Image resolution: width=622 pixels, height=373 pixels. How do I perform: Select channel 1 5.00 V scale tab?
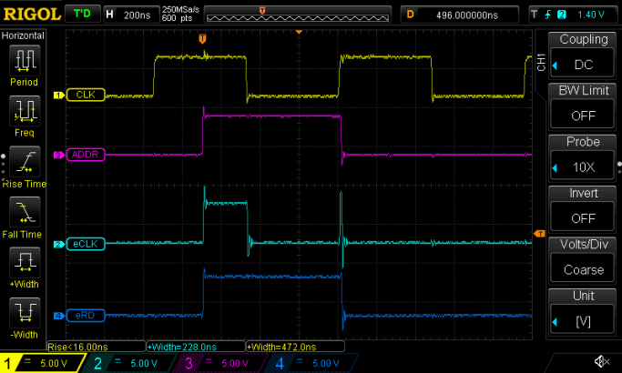point(43,363)
